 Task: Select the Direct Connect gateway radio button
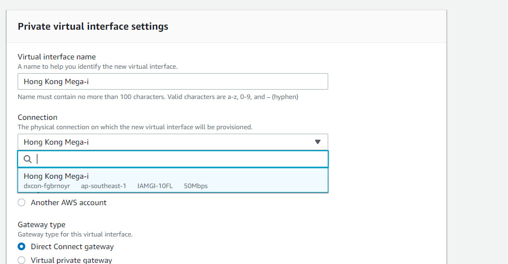pos(21,246)
